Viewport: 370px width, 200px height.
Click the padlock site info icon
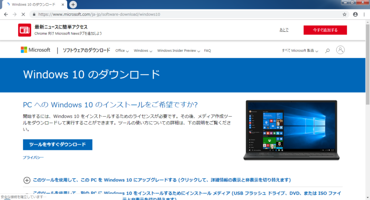tap(34, 14)
